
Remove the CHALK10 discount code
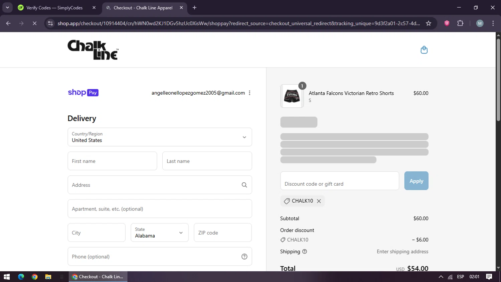pos(319,201)
